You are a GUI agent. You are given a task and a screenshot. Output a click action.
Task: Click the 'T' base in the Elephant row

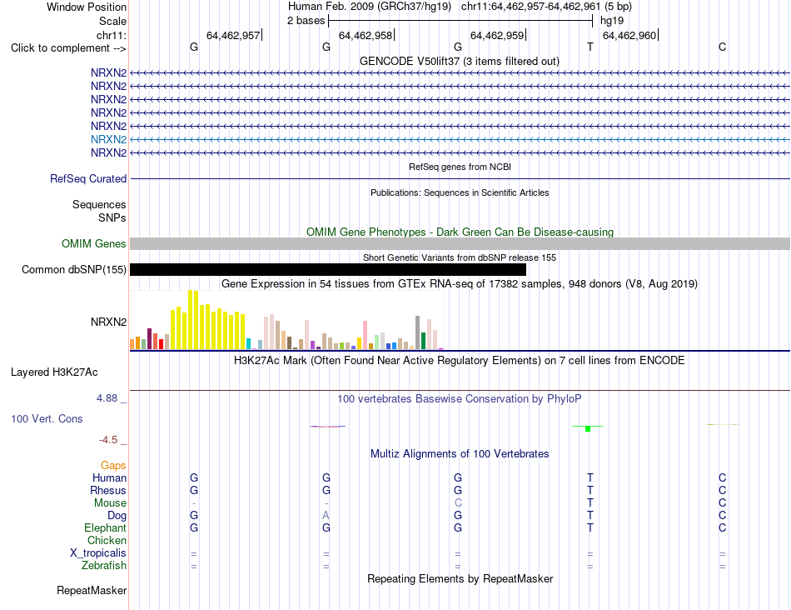pos(590,527)
